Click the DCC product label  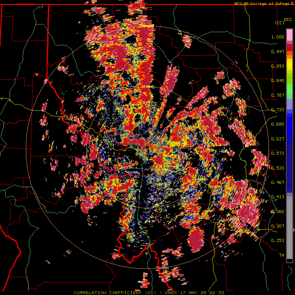click(288, 20)
